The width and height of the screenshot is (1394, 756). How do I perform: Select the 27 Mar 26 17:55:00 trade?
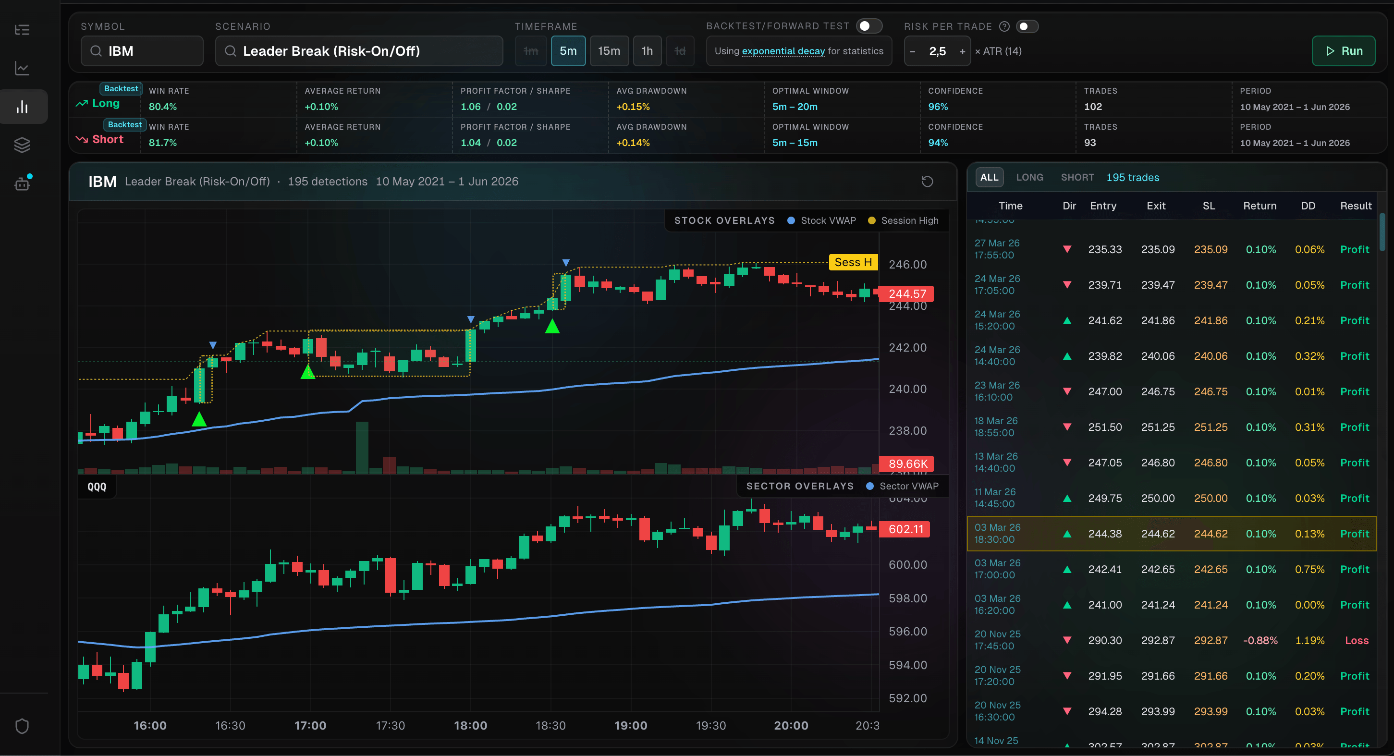pos(1171,249)
